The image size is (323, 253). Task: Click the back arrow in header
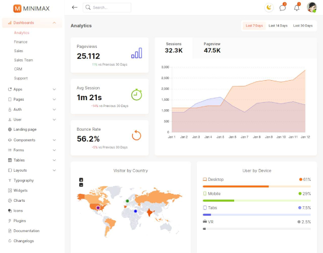[74, 8]
